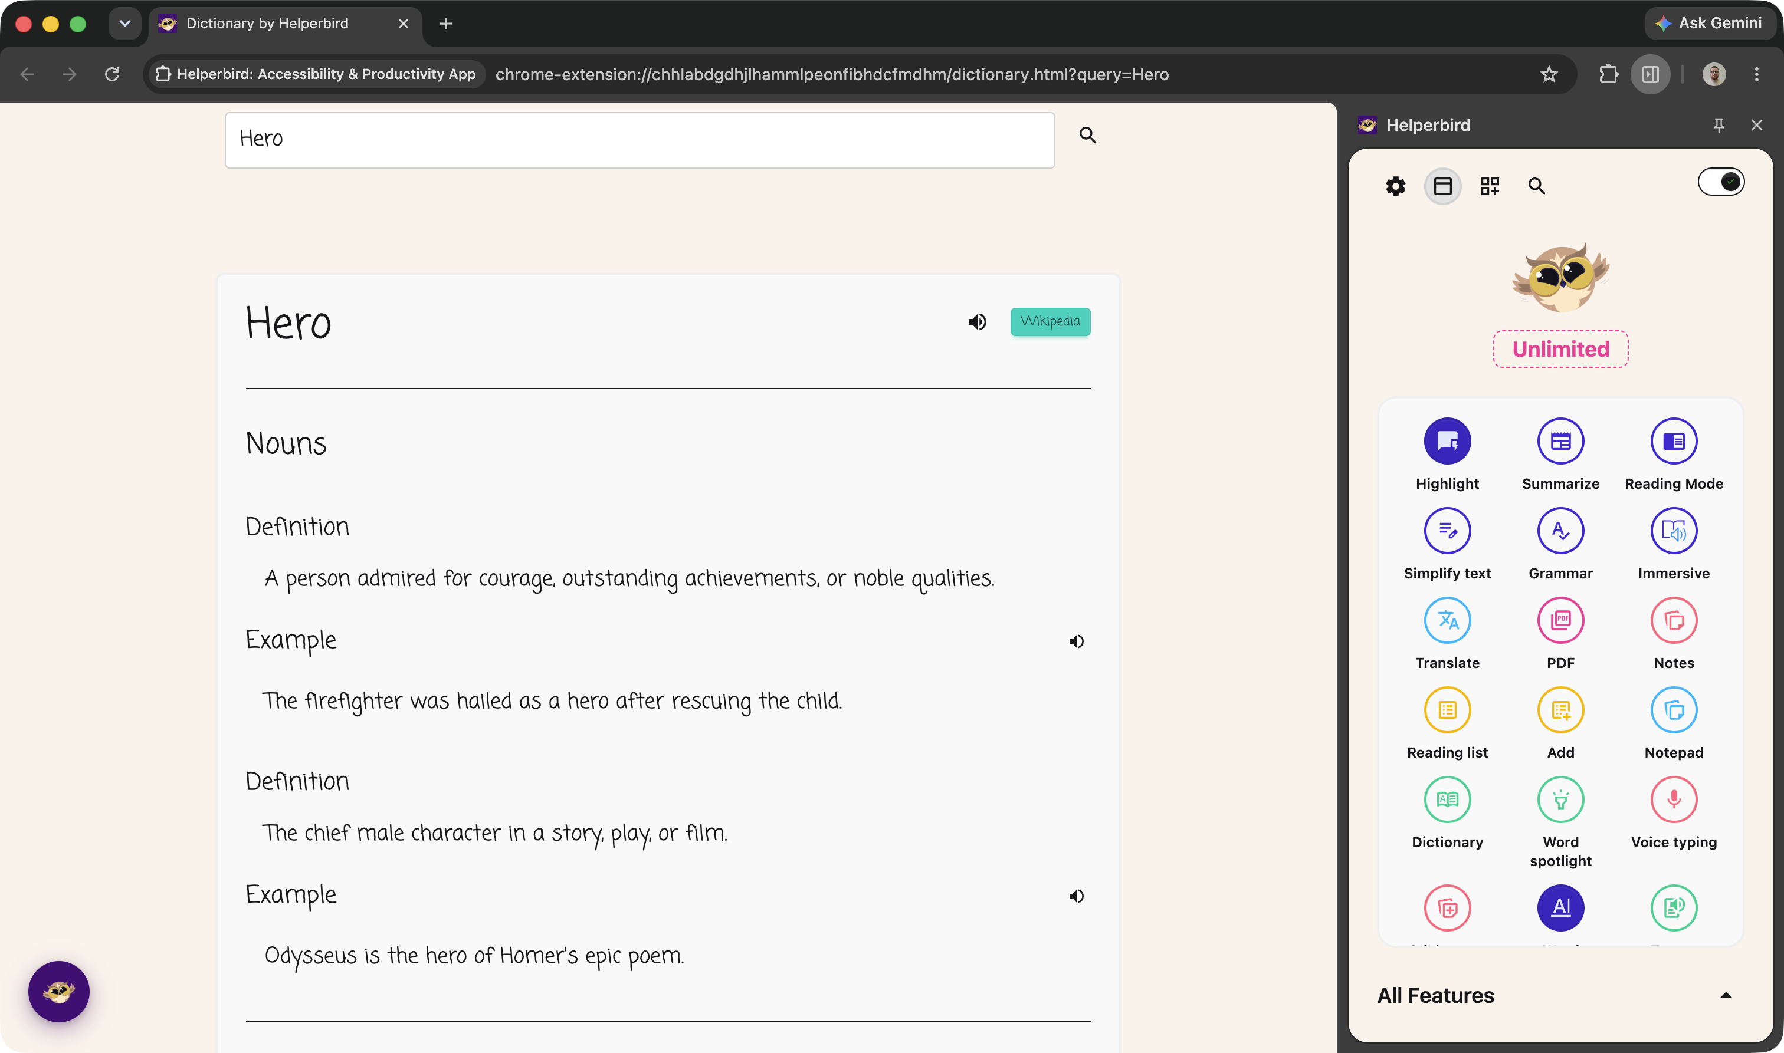Bookmark this page with the star
Viewport: 1784px width, 1053px height.
tap(1549, 74)
